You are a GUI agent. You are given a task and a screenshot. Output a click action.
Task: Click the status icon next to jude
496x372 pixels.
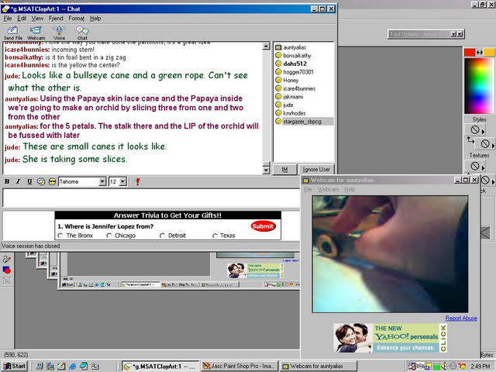coord(278,105)
